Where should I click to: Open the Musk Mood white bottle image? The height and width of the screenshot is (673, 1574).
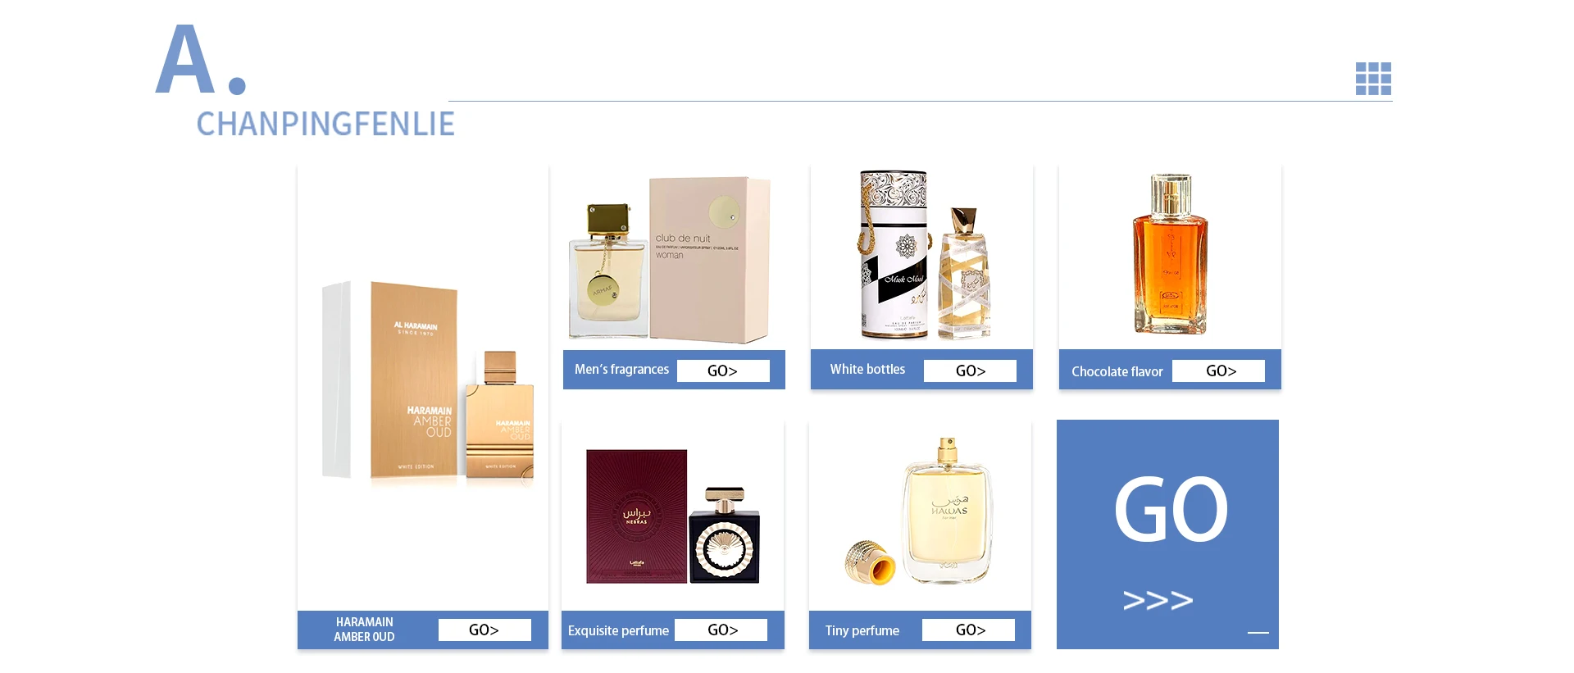[x=925, y=255]
